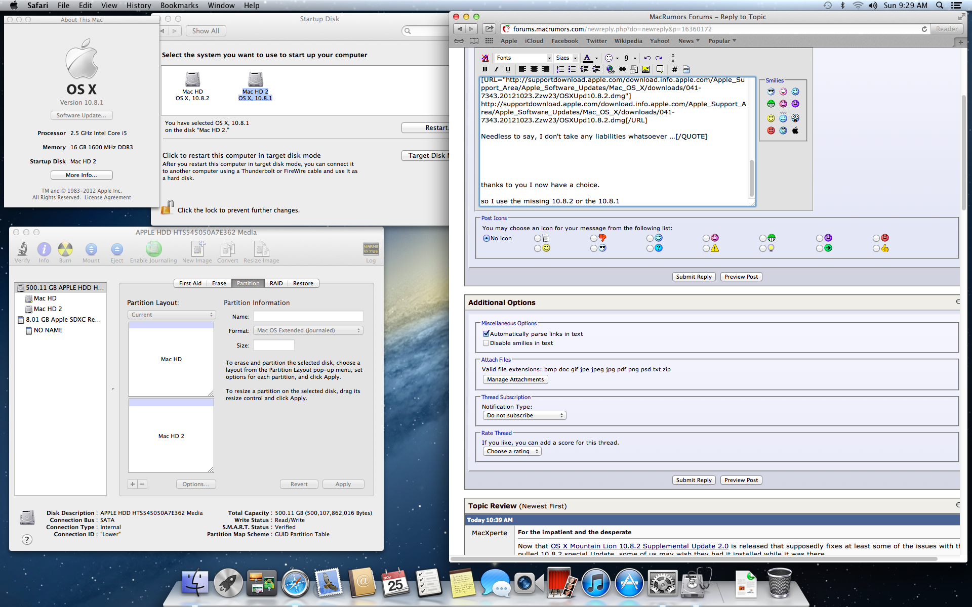This screenshot has width=972, height=607.
Task: Open the text color picker in editor
Action: (590, 58)
